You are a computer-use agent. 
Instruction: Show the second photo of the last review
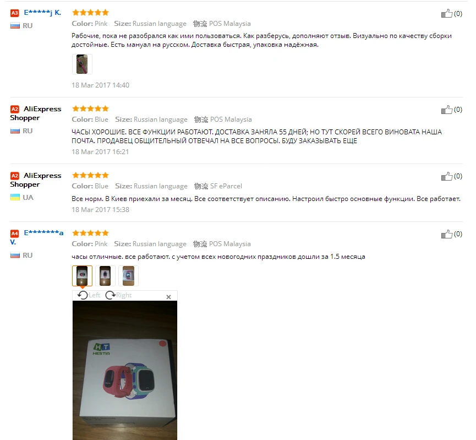(x=105, y=275)
